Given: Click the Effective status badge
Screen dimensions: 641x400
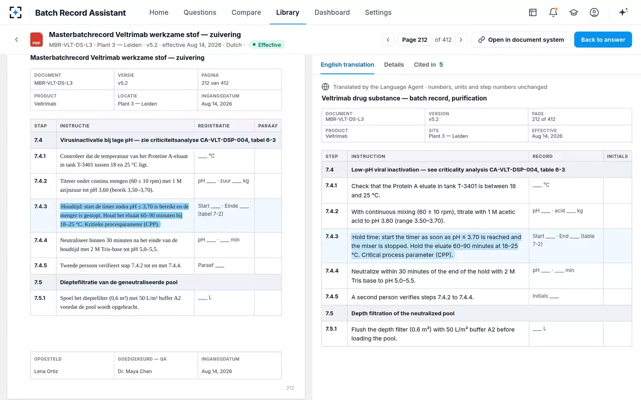Looking at the screenshot, I should (267, 44).
